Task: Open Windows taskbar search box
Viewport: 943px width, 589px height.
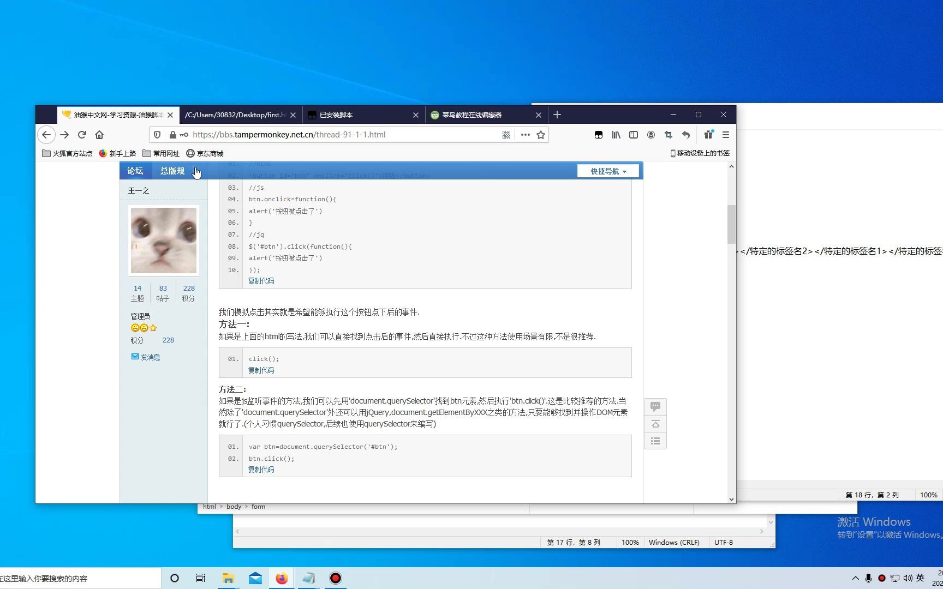Action: click(80, 578)
